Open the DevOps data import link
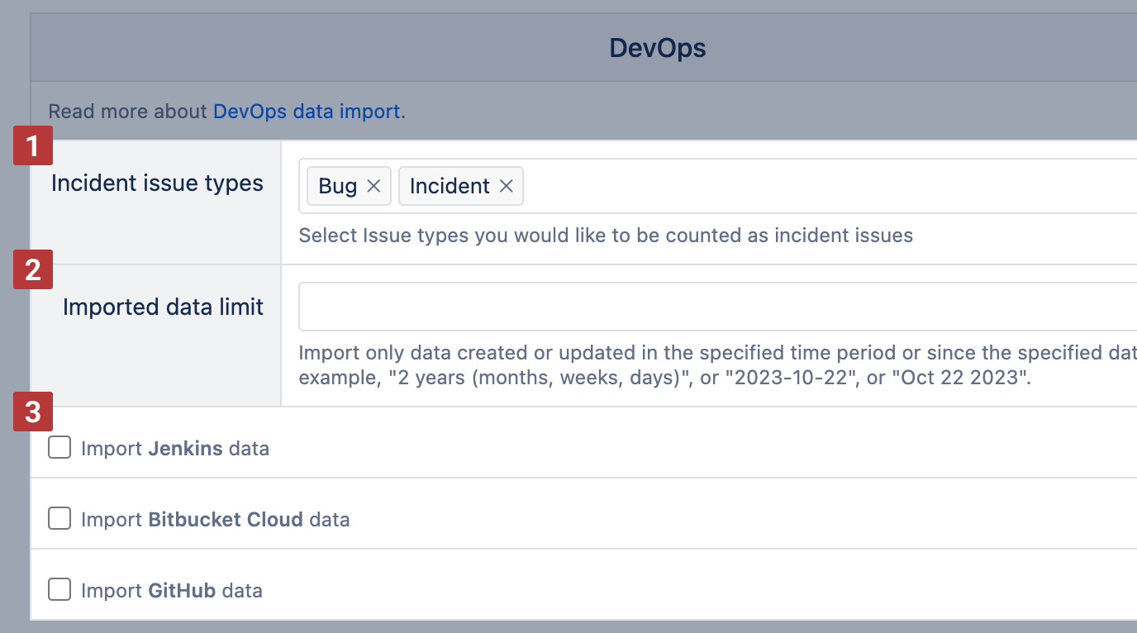 point(307,112)
